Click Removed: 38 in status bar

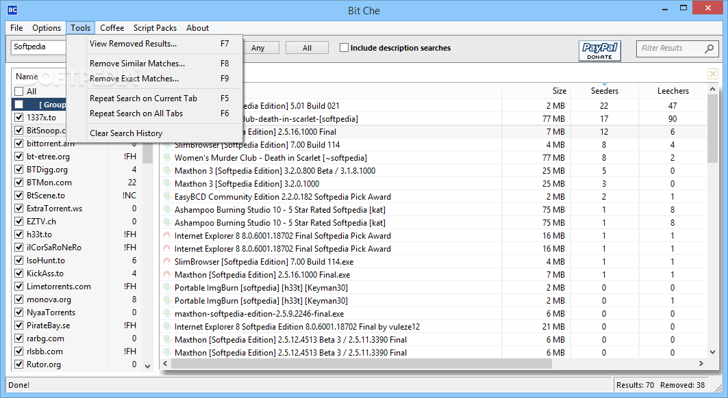pyautogui.click(x=683, y=385)
